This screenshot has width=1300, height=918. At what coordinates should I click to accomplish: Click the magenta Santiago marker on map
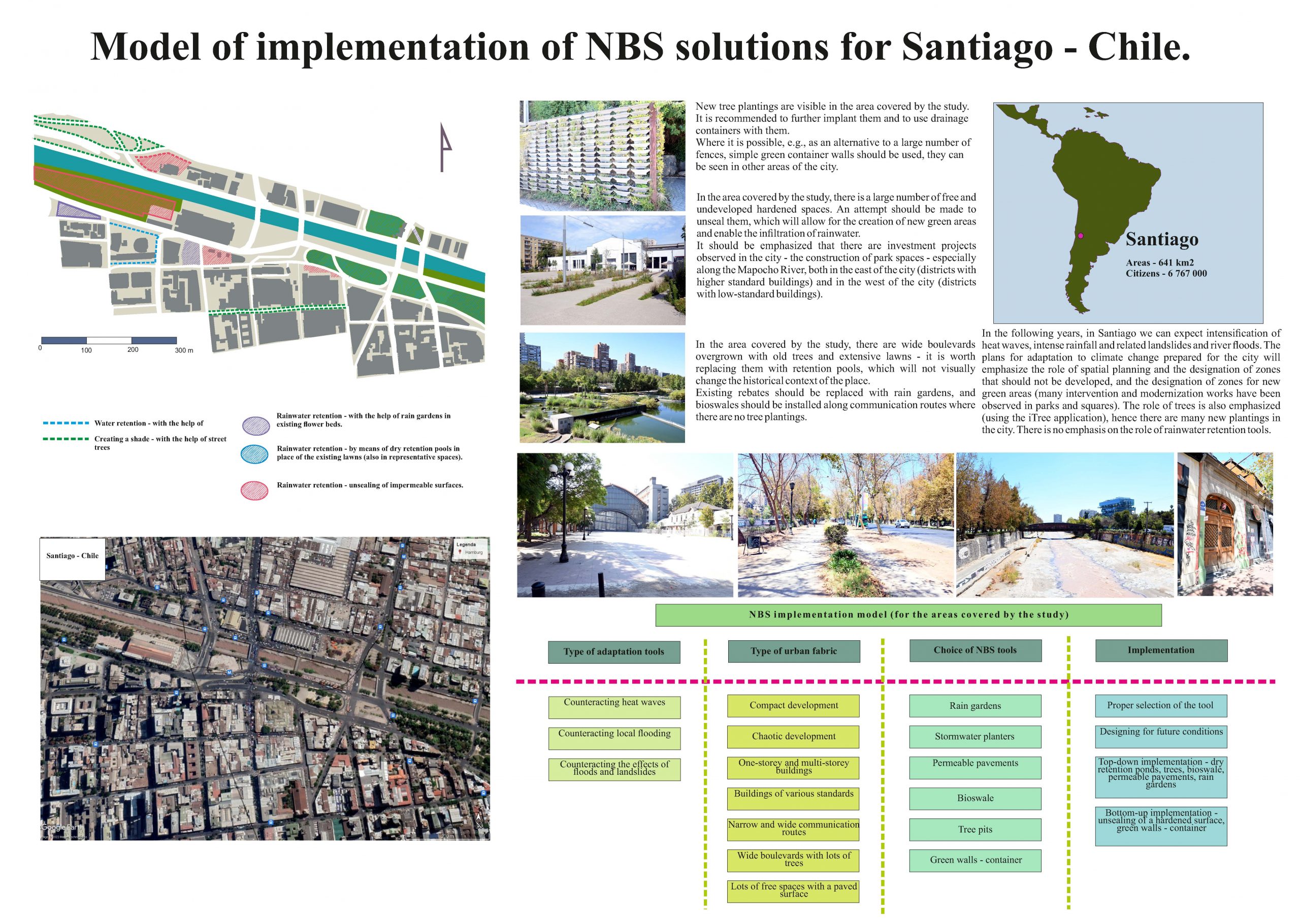coord(1080,236)
